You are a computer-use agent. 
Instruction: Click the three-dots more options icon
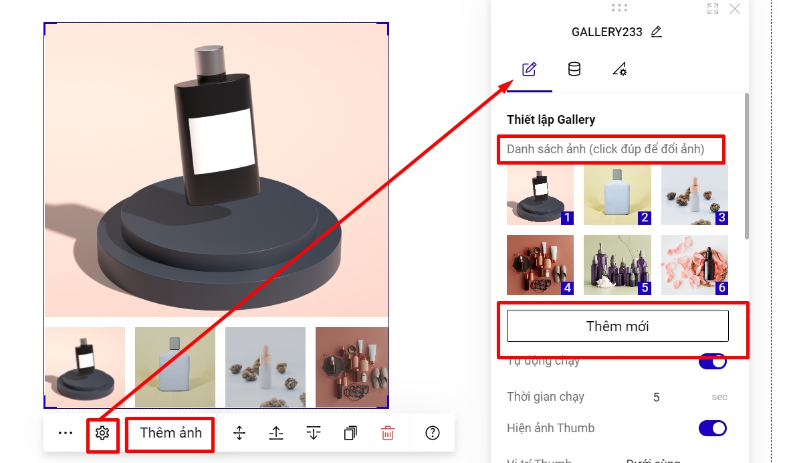coord(65,433)
